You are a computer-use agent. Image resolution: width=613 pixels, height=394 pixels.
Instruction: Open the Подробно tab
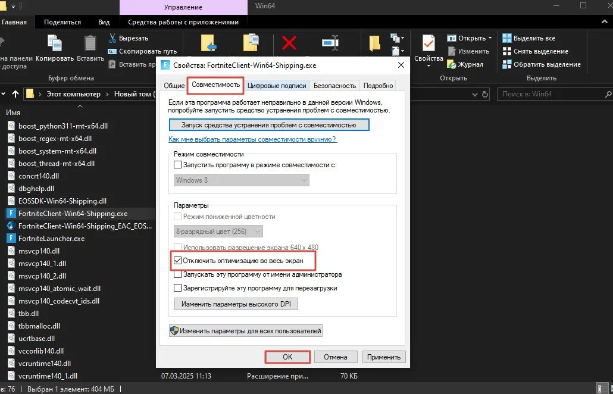(x=378, y=86)
